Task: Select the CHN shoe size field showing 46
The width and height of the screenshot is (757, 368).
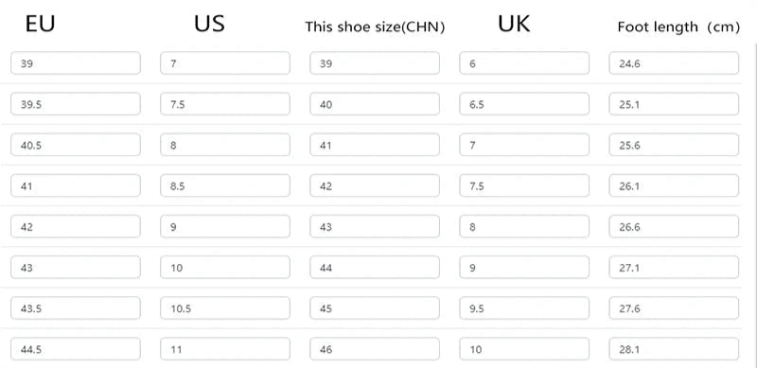Action: 375,349
